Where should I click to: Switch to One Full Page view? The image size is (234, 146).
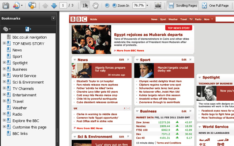(215, 5)
